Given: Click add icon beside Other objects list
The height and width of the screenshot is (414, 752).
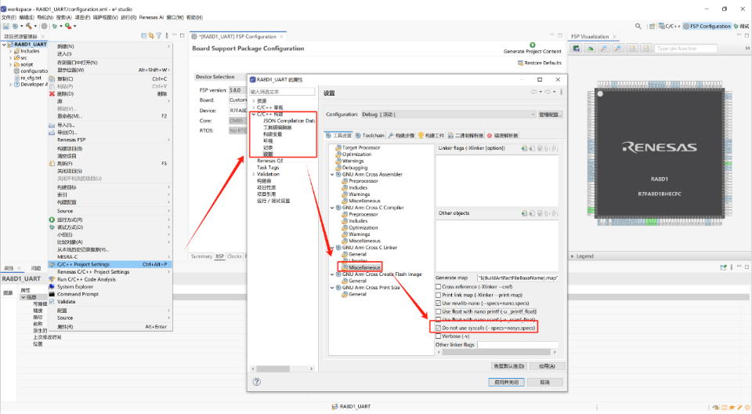Looking at the screenshot, I should click(x=524, y=213).
